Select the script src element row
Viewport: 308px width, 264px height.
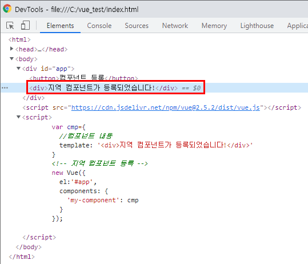click(x=162, y=107)
